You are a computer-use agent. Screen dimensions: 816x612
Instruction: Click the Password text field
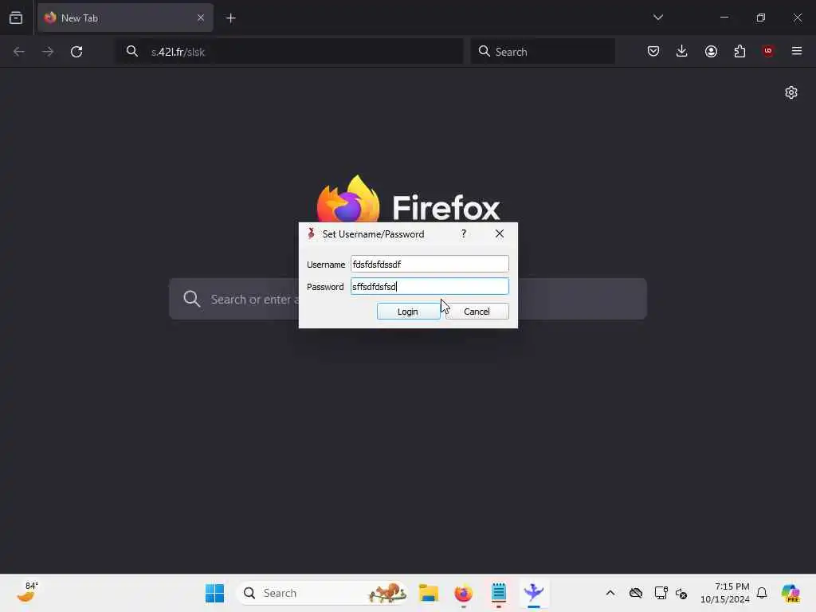430,286
